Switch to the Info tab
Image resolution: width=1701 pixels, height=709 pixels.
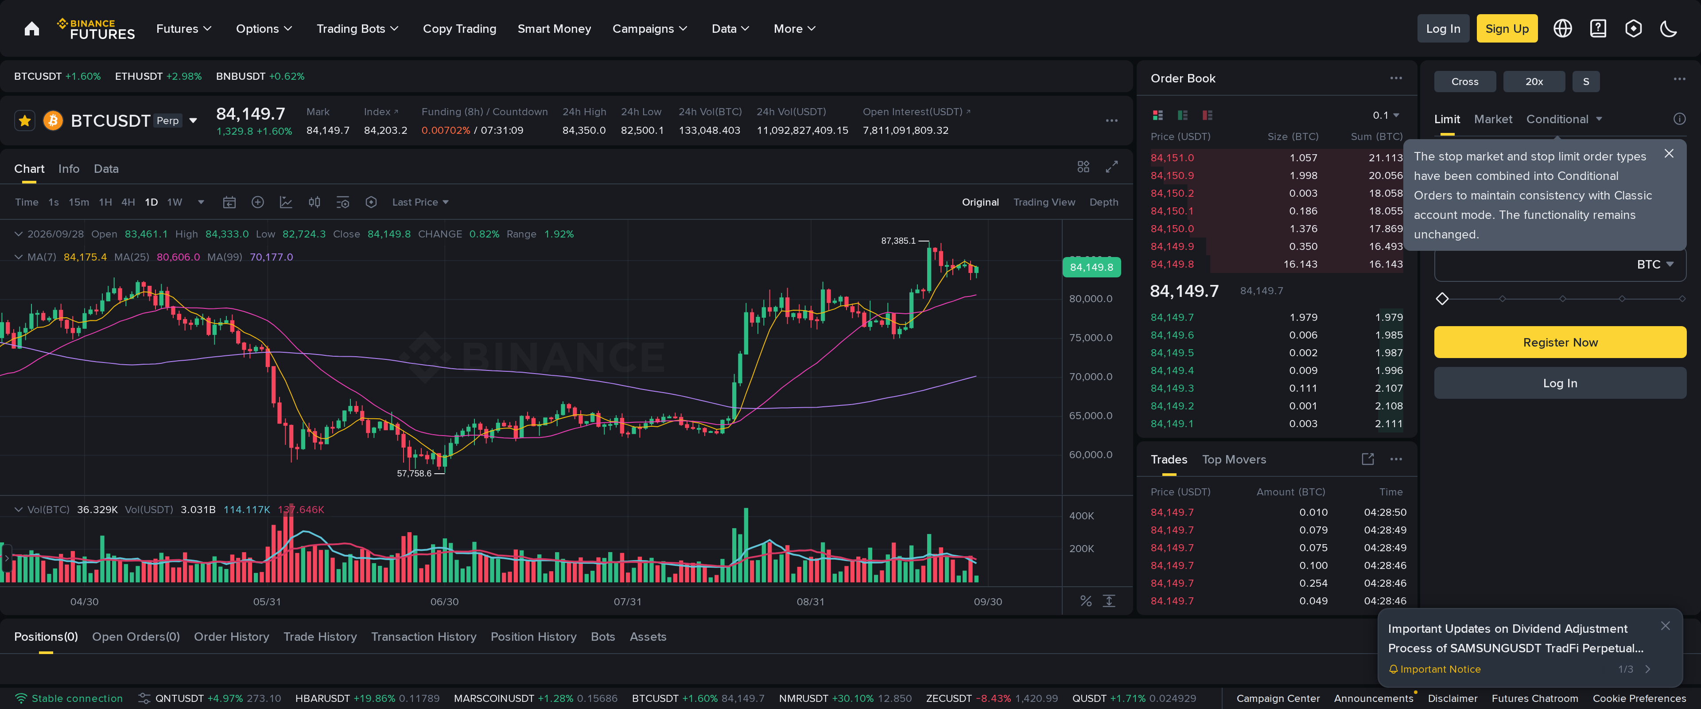[69, 168]
